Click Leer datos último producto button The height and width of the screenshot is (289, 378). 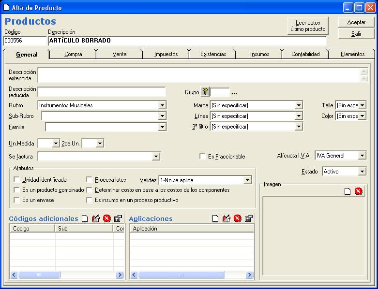308,26
